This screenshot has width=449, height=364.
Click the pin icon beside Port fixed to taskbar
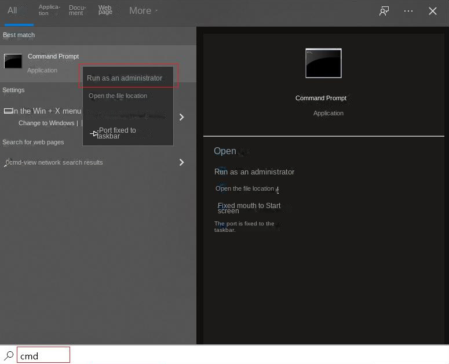click(x=94, y=134)
